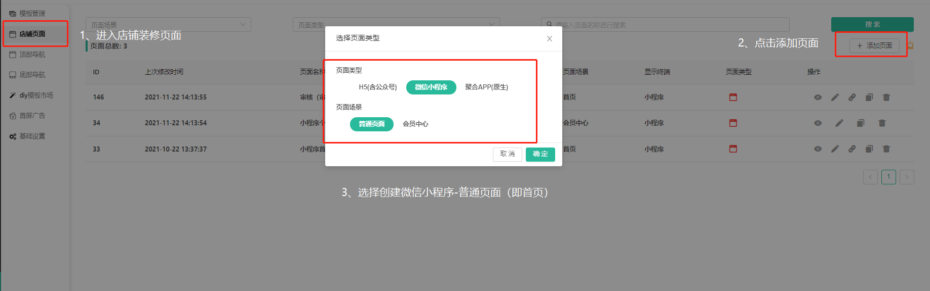Preview page with ID 33

click(x=818, y=149)
